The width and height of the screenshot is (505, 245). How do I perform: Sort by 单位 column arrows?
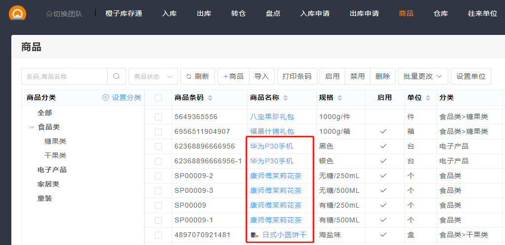(x=428, y=98)
